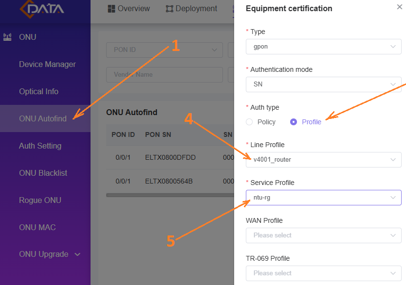This screenshot has height=285, width=406.
Task: Click the C-DATA logo
Action: [42, 9]
